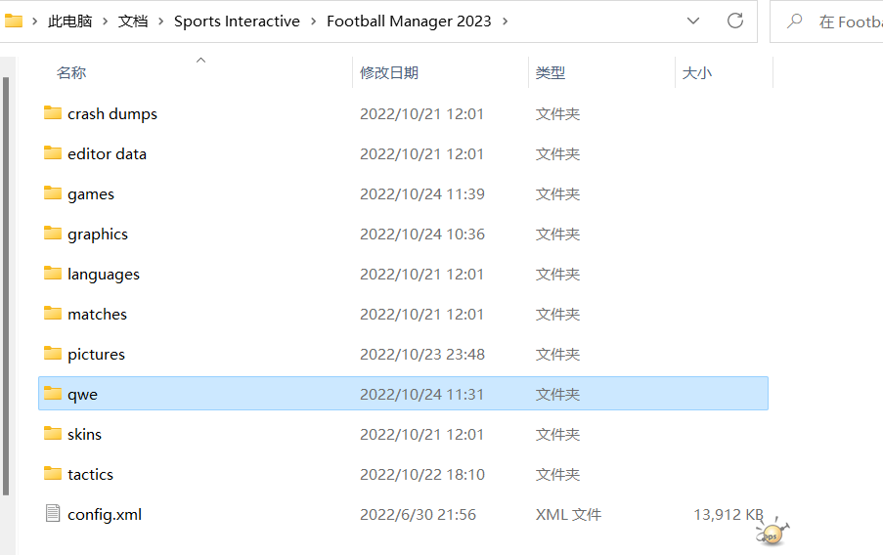Click the tactics folder icon
This screenshot has width=883, height=555.
(x=53, y=473)
